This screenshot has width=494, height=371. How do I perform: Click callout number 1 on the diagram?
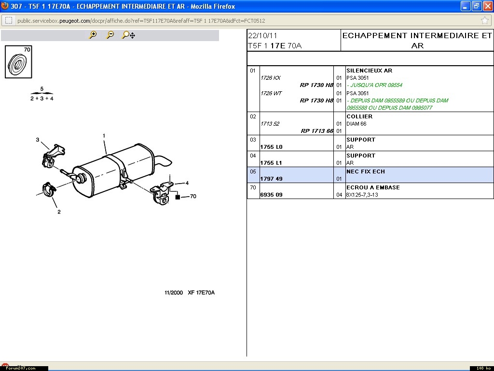[104, 136]
